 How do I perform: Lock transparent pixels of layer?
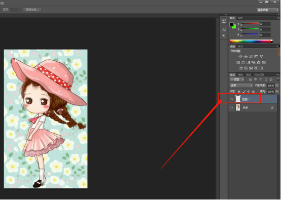click(x=239, y=92)
